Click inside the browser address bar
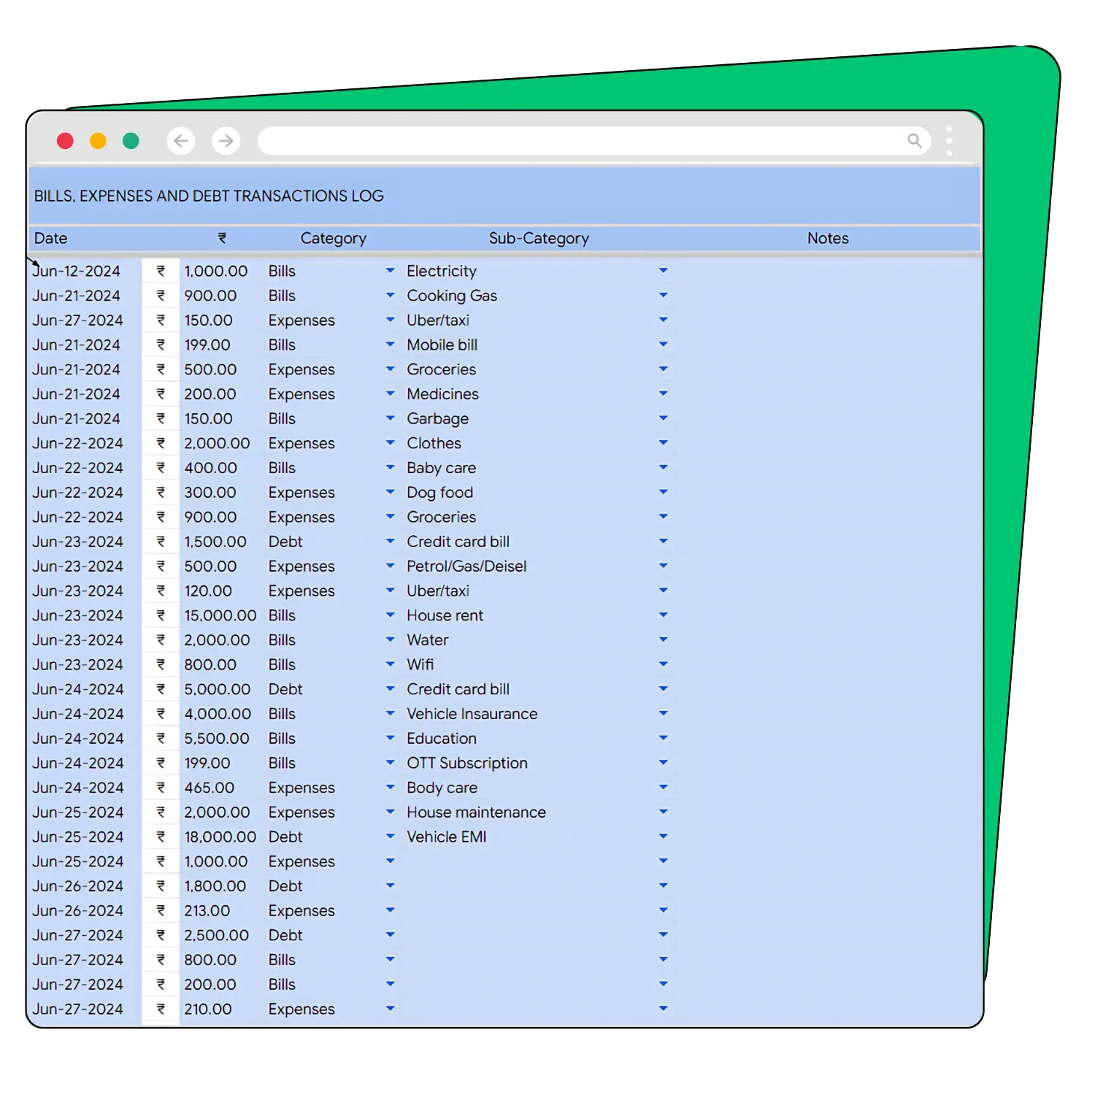The image size is (1095, 1095). pos(577,141)
